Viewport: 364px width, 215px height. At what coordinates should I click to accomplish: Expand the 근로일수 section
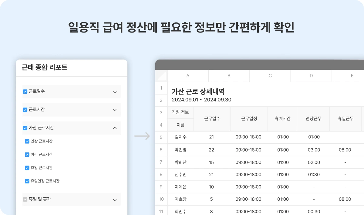point(115,92)
